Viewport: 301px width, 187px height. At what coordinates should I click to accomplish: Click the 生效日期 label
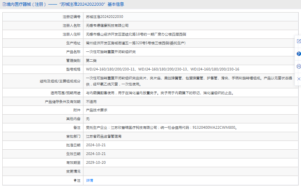click(73, 154)
